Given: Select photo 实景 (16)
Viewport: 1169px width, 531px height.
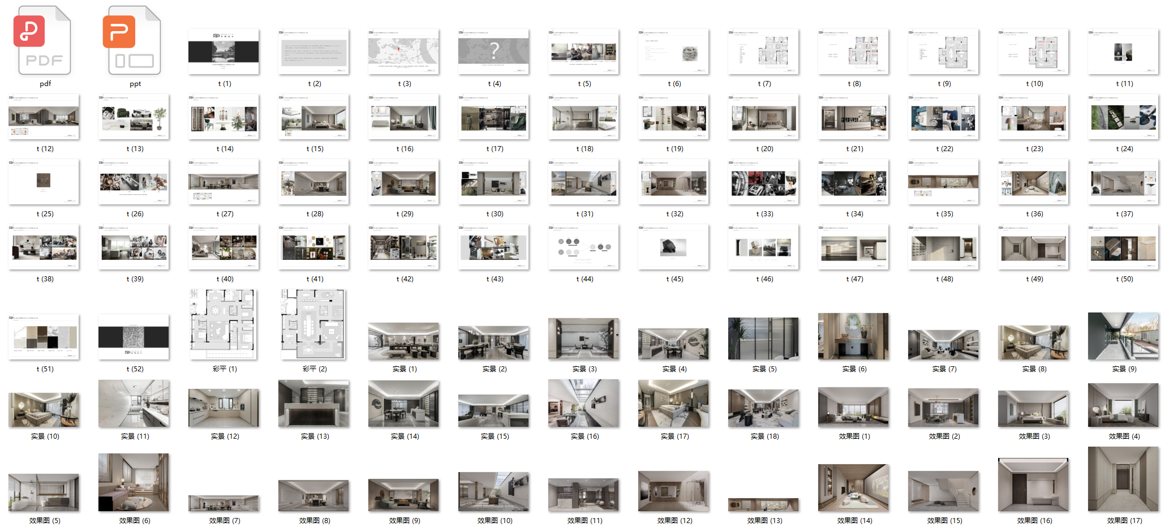Looking at the screenshot, I should click(583, 403).
